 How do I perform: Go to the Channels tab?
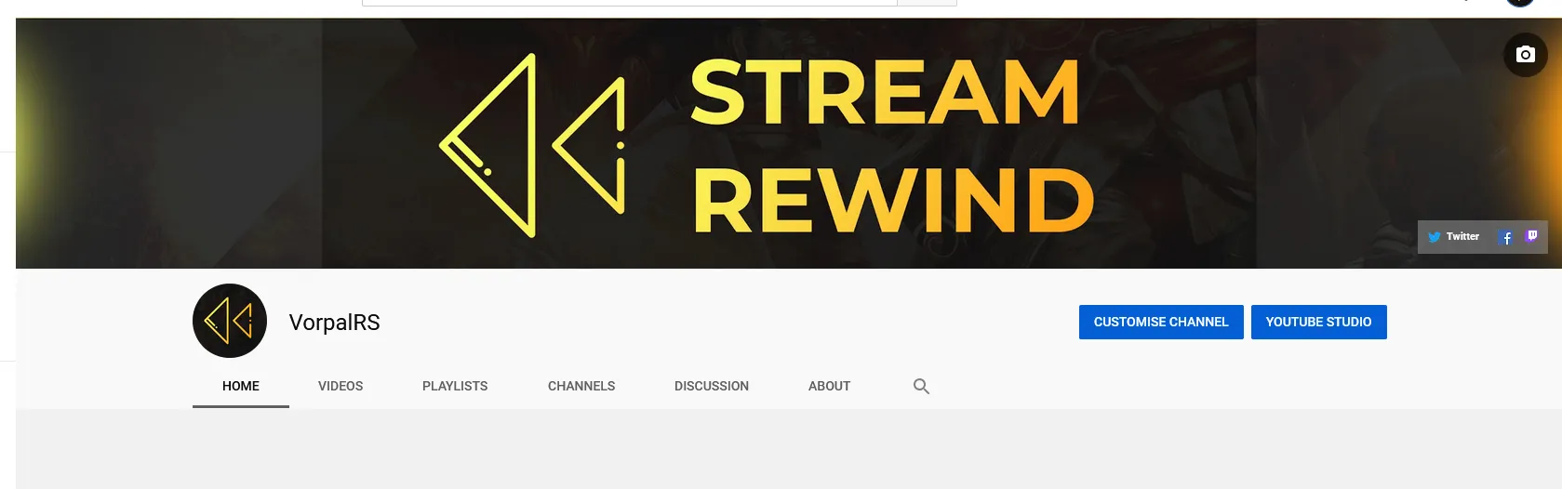coord(581,387)
